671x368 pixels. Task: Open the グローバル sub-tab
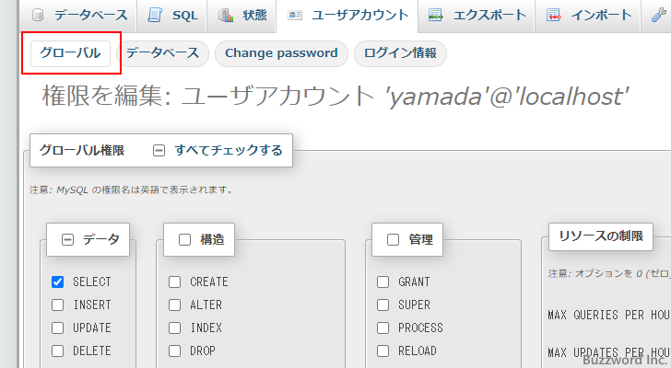click(x=70, y=53)
